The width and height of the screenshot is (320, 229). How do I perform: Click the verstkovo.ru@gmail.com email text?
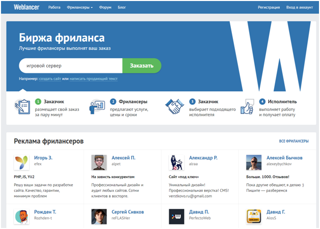190,196
